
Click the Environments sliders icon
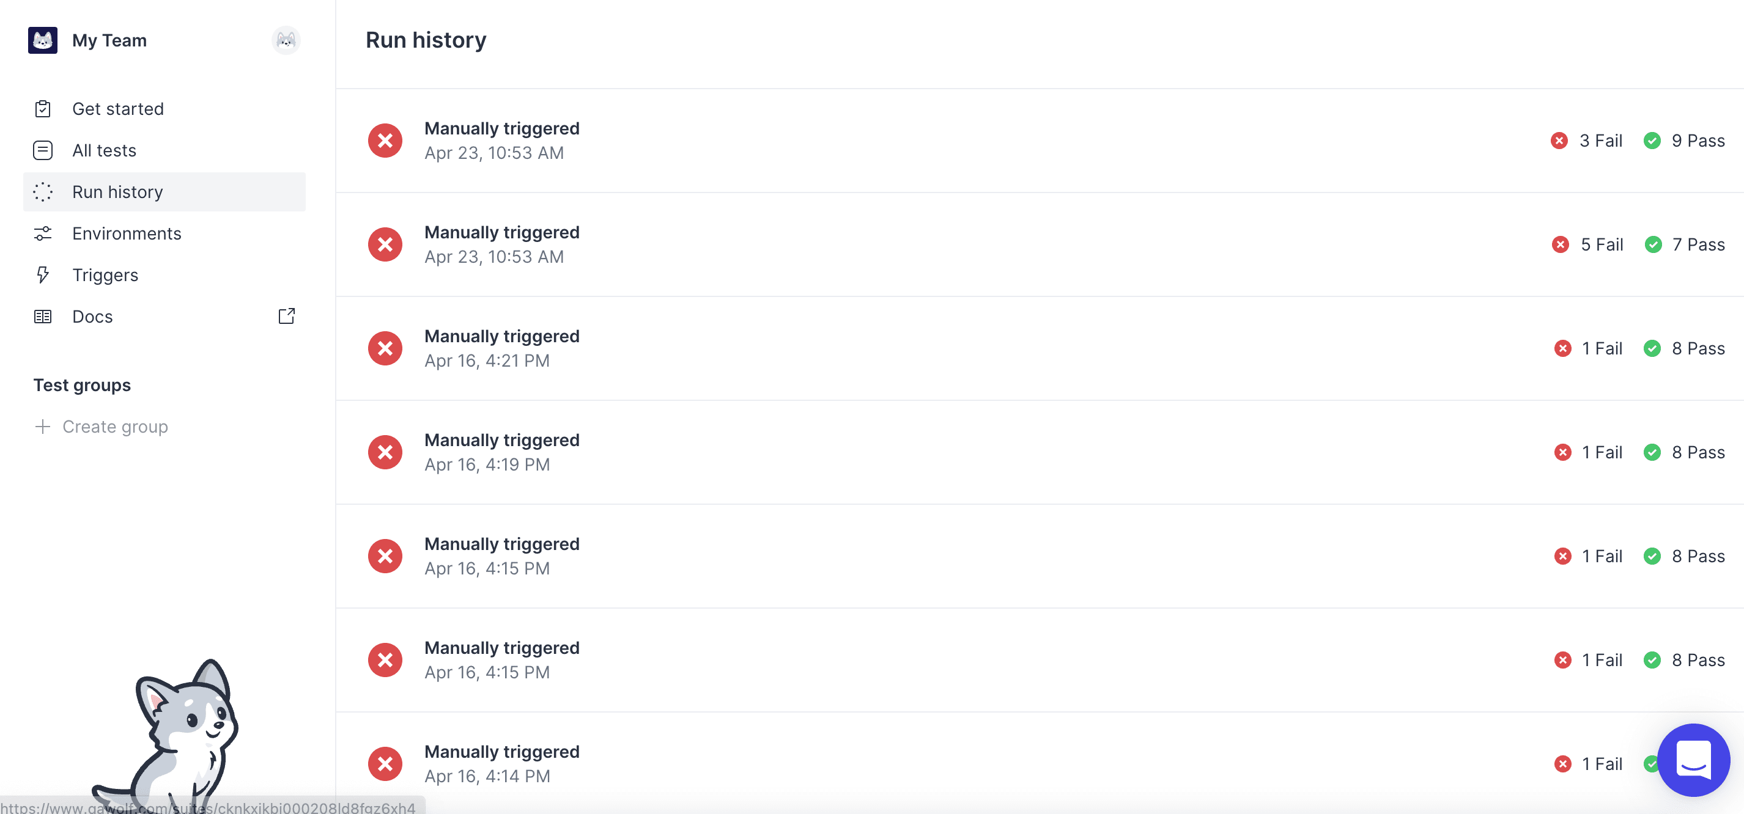[43, 233]
